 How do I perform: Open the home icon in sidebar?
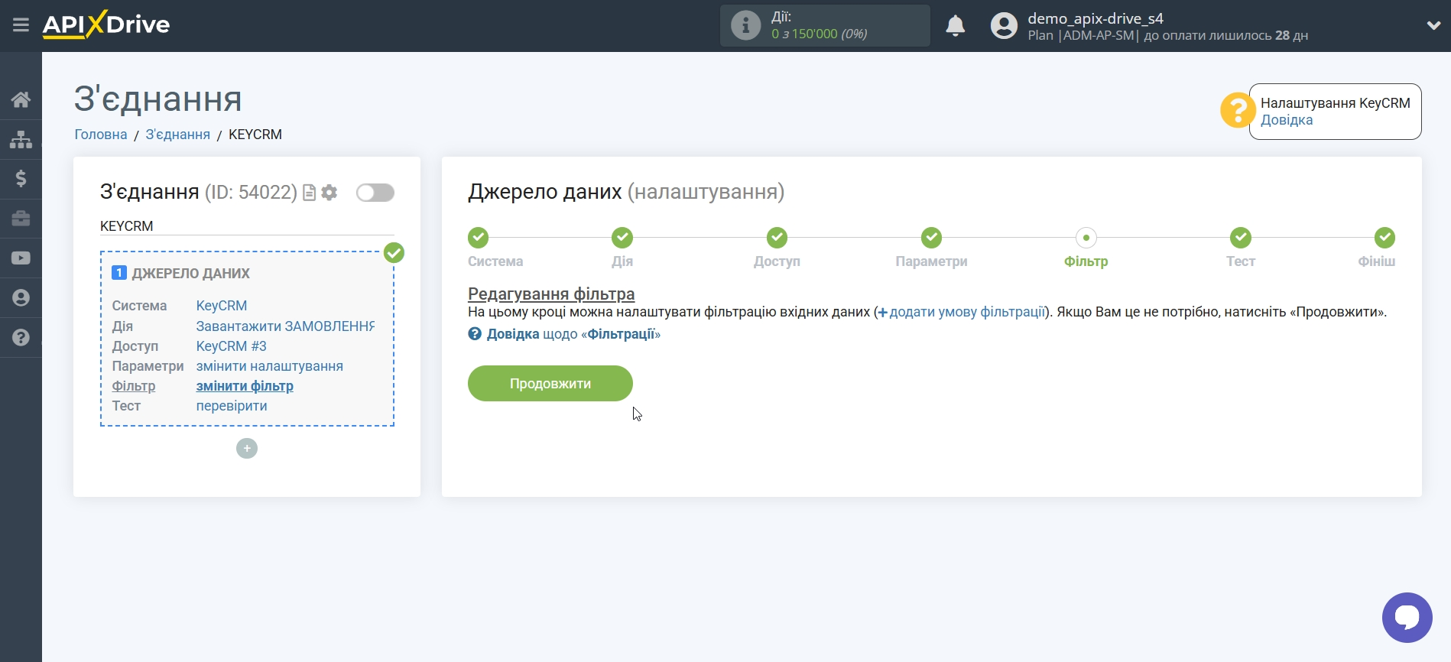[21, 99]
